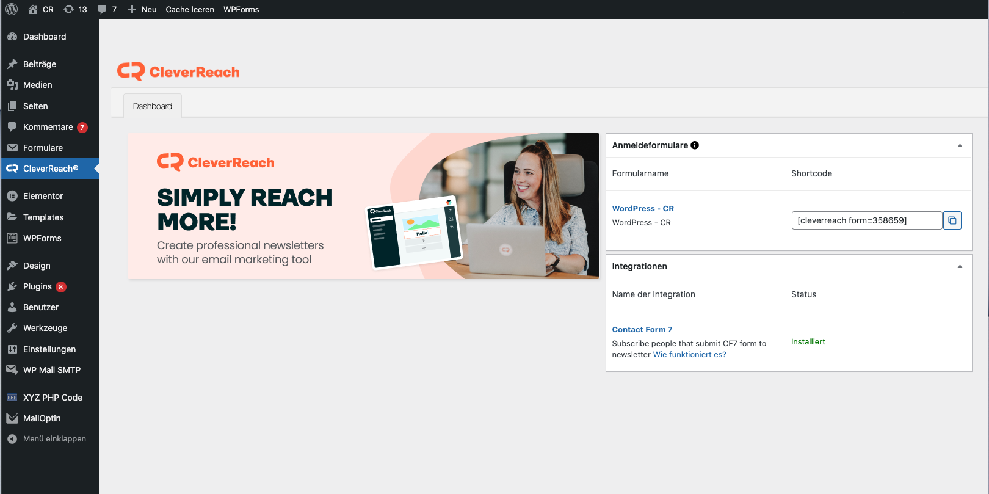Click the WordPress logo icon in admin bar
This screenshot has height=494, width=989.
12,9
